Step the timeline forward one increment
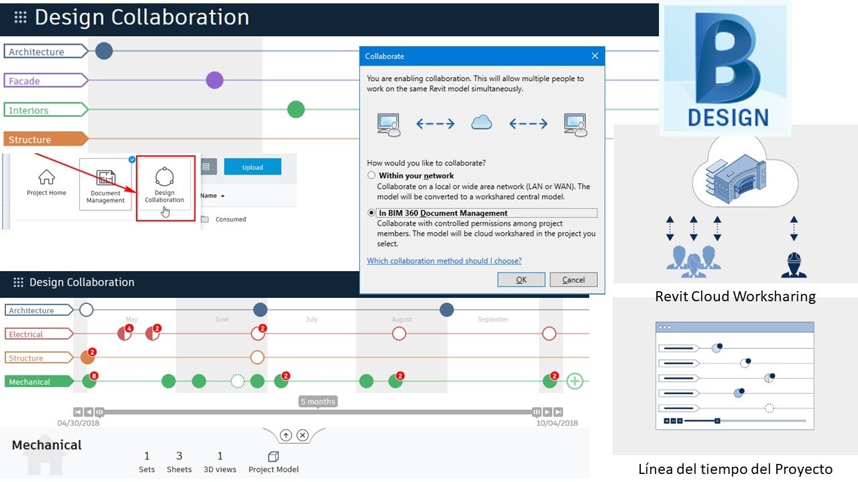This screenshot has height=482, width=858. click(x=548, y=412)
